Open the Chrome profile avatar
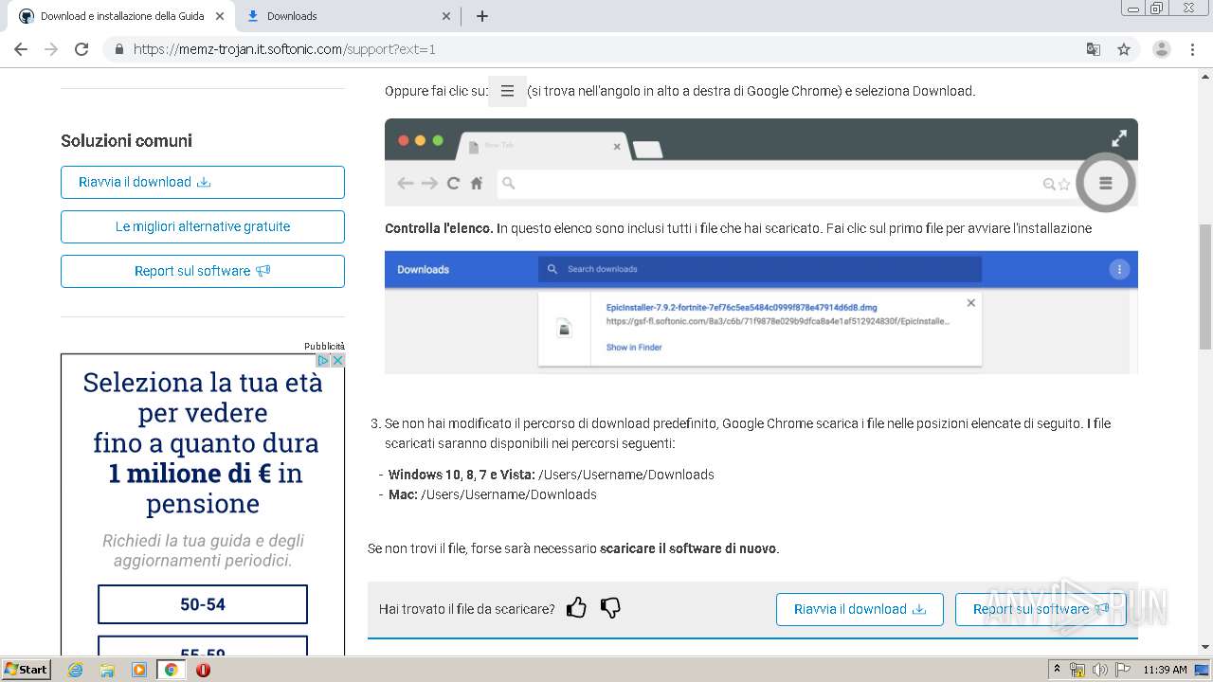 pos(1162,49)
